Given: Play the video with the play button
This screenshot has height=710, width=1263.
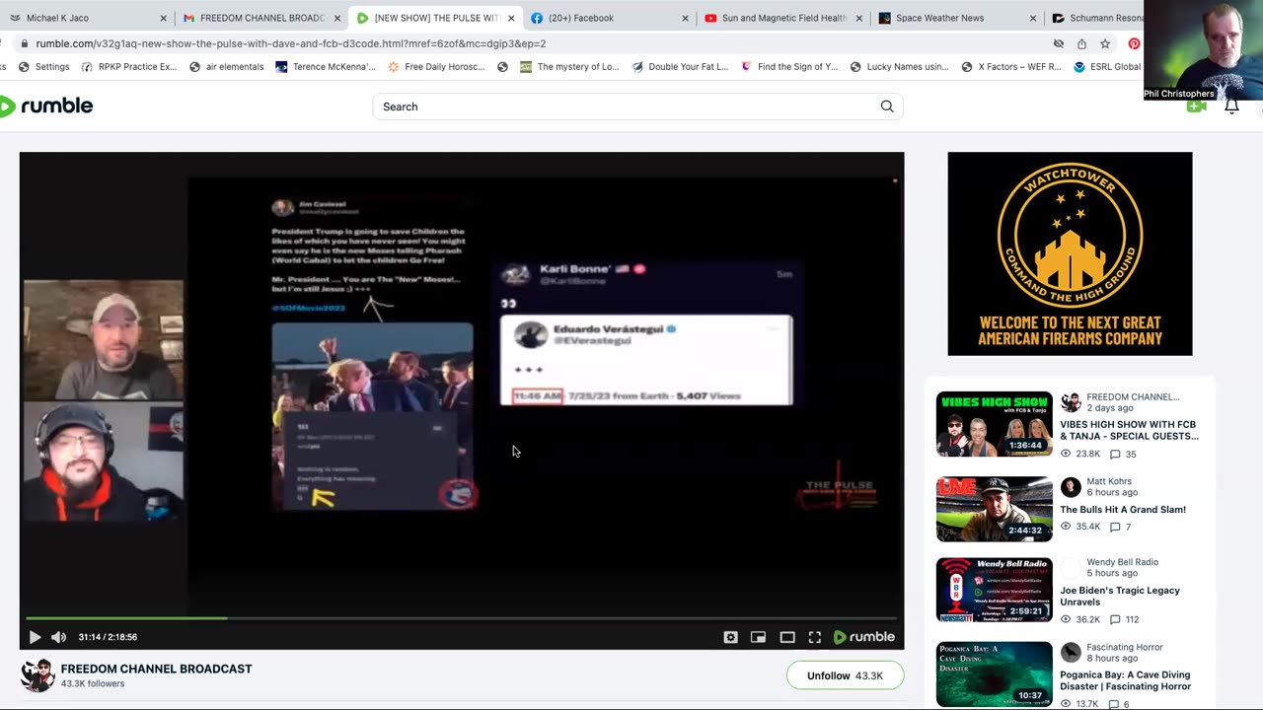Looking at the screenshot, I should point(35,637).
